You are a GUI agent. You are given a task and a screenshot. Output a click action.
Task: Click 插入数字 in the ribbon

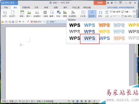click(115, 12)
